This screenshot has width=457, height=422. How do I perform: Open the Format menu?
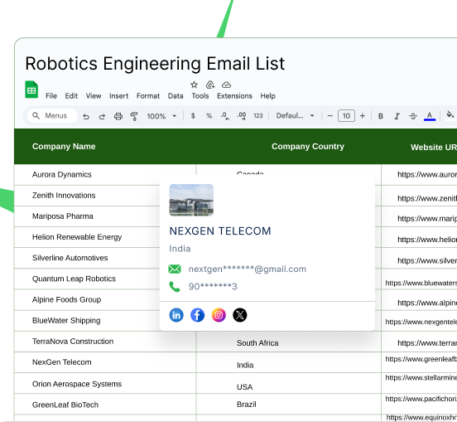pyautogui.click(x=148, y=96)
